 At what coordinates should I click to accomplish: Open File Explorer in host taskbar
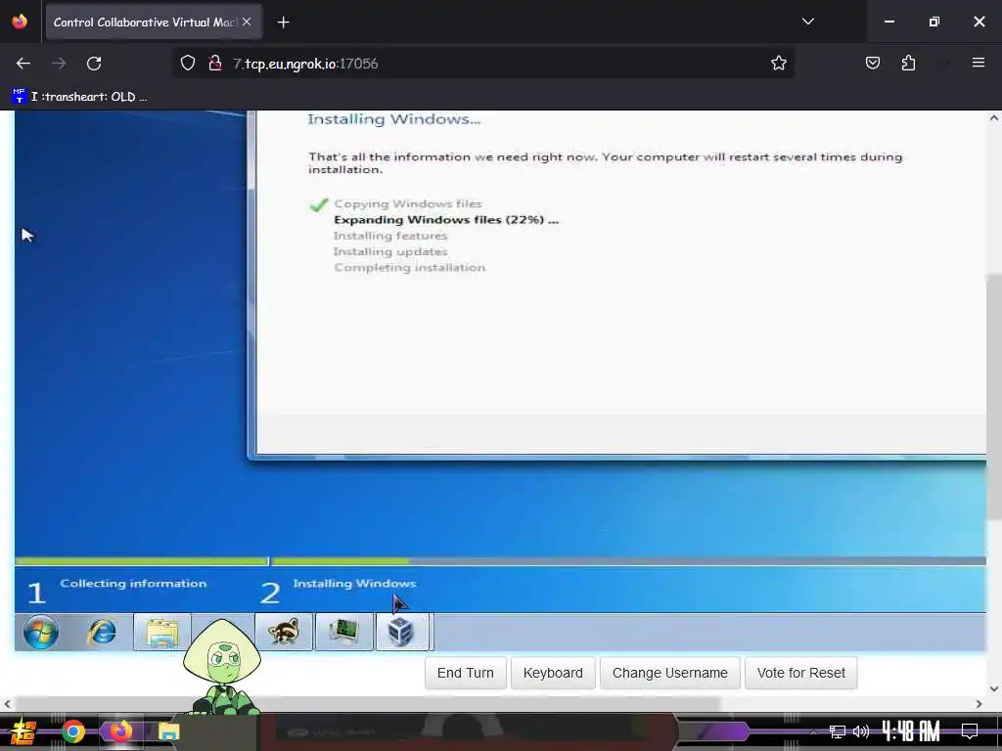(x=168, y=731)
